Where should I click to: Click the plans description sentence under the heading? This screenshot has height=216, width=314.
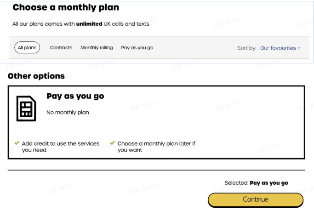[x=80, y=24]
